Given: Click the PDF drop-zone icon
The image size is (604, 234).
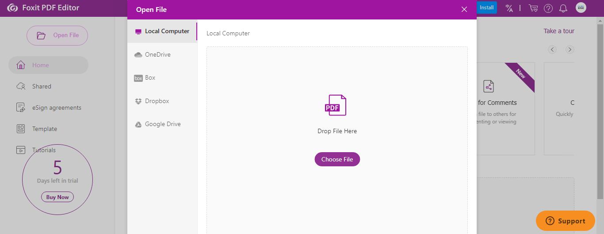Looking at the screenshot, I should (x=336, y=105).
